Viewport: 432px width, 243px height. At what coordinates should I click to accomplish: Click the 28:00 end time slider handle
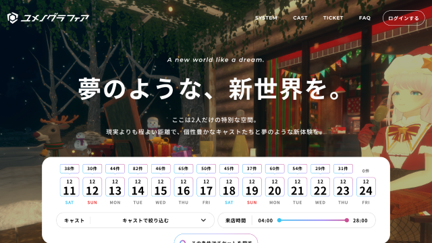[346, 220]
